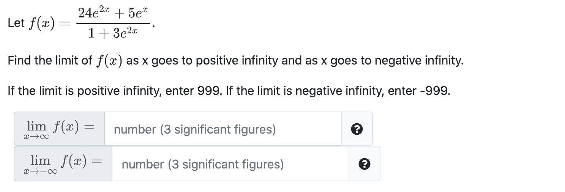
Task: Select the numerator 24e^2x + 5e^x
Action: pyautogui.click(x=112, y=13)
